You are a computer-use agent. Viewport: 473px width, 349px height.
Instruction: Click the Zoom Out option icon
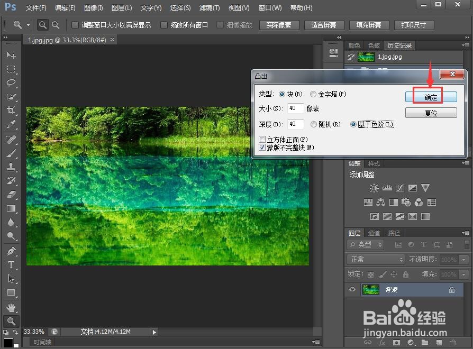[x=56, y=25]
